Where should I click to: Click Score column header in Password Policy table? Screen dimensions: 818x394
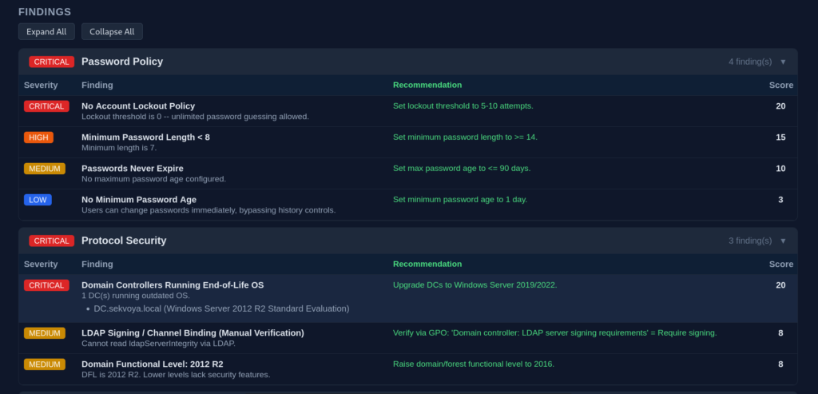(781, 85)
